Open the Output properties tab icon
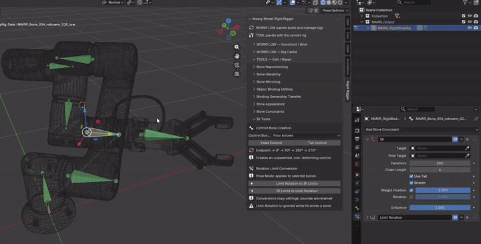Viewport: 481px width, 244px height. pyautogui.click(x=357, y=139)
